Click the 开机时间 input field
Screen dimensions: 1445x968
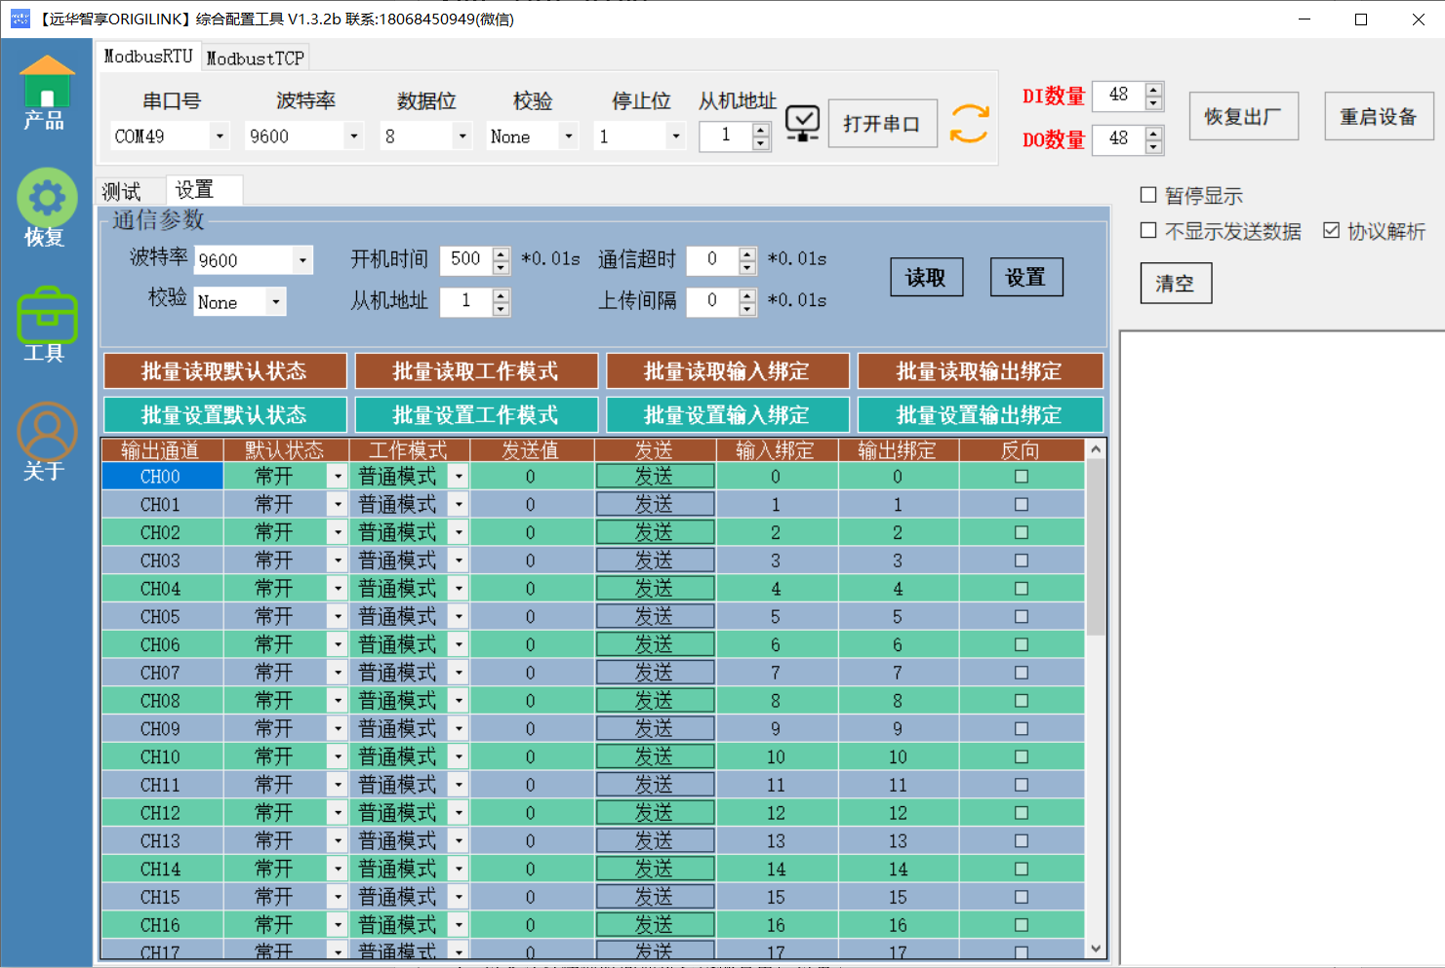(465, 259)
